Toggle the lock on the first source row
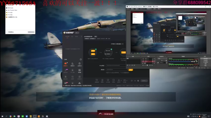 pos(154,58)
